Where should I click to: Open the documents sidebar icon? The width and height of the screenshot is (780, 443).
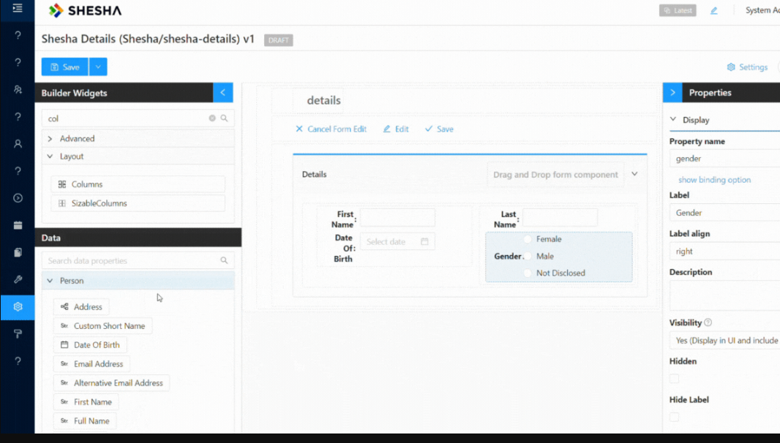pos(18,253)
